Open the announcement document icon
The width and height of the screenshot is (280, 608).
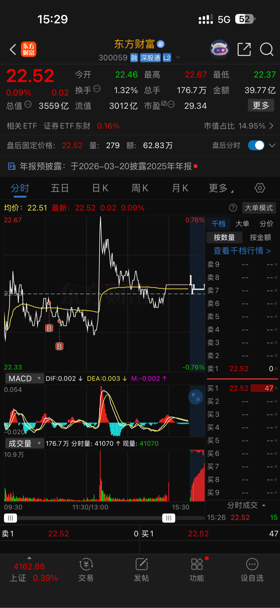[x=12, y=167]
